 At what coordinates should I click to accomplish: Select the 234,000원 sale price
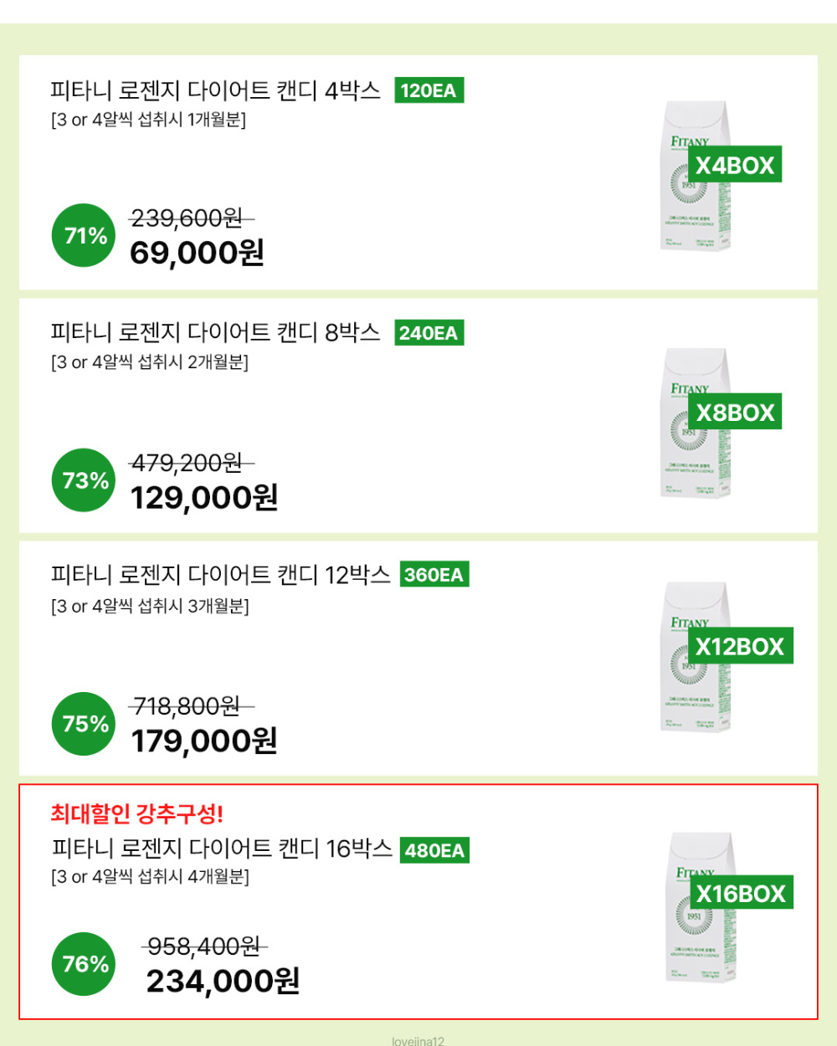pos(223,981)
